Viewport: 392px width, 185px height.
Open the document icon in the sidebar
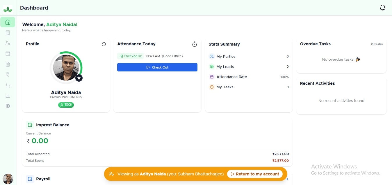(x=8, y=64)
